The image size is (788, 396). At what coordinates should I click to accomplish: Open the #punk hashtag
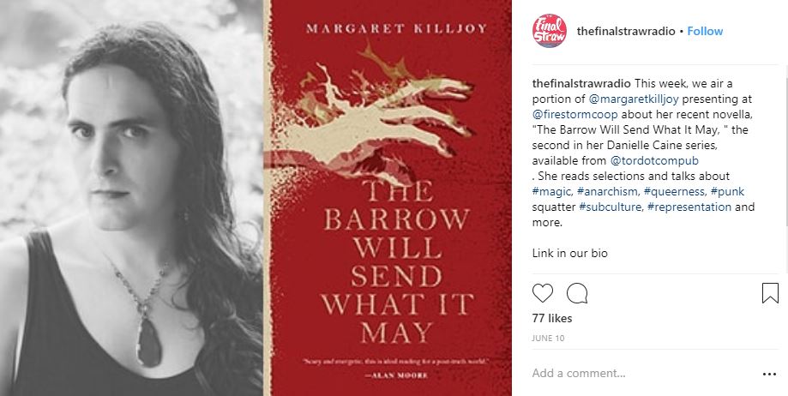727,191
